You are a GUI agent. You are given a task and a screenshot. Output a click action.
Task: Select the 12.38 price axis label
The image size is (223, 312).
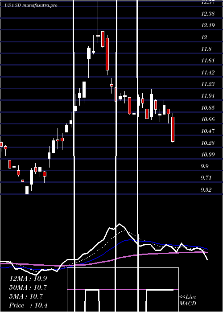[x=208, y=14]
